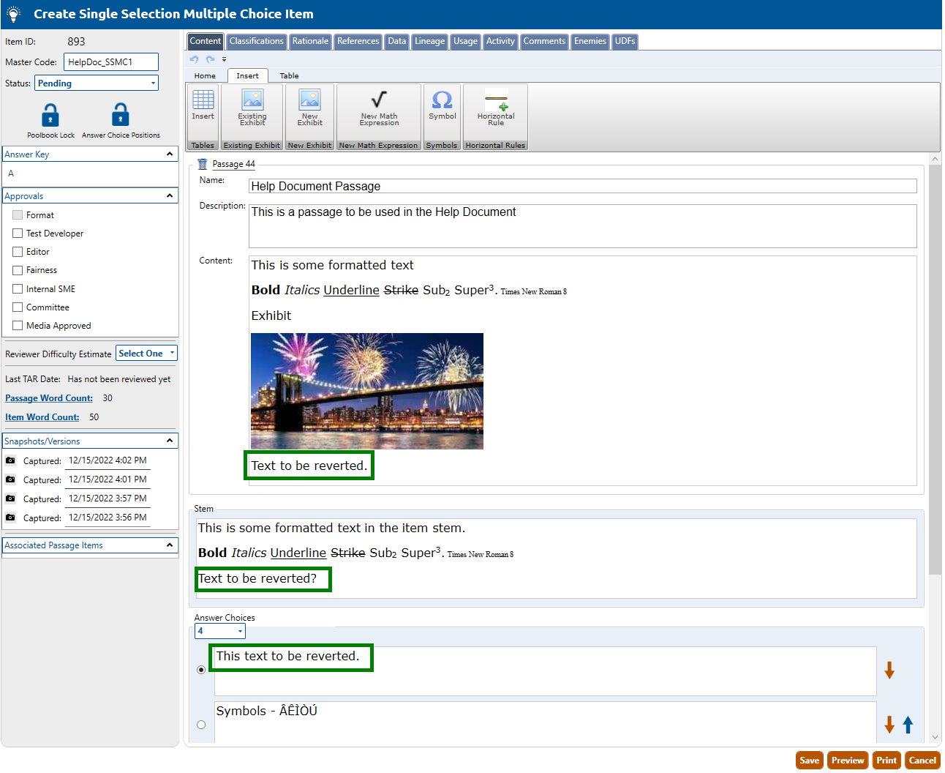Insert a table using the Tables icon
The image size is (945, 773).
click(x=203, y=100)
